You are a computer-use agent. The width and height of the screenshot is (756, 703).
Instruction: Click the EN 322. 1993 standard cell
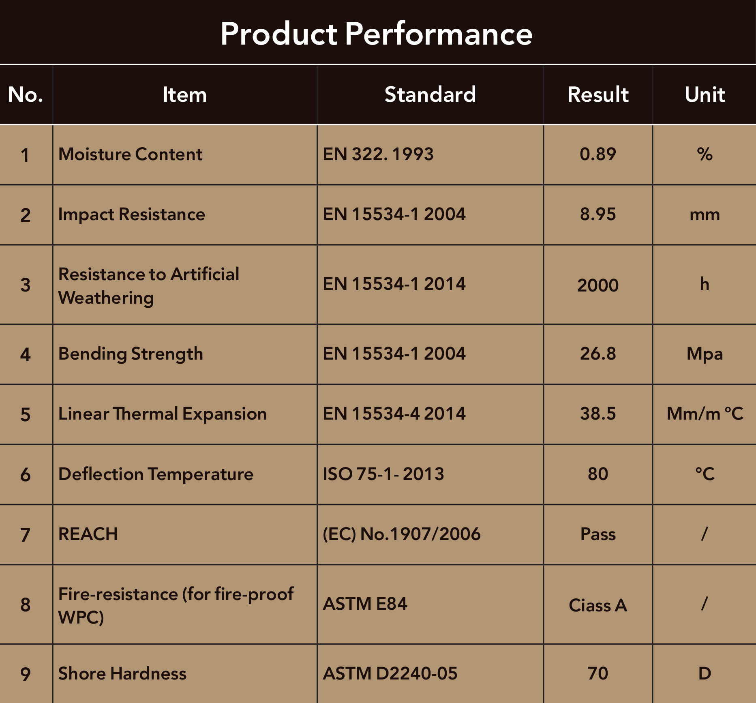click(378, 154)
